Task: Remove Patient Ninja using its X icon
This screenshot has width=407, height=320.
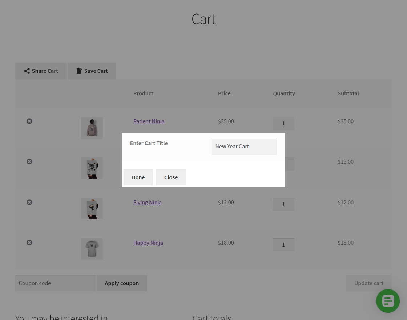Action: [29, 121]
